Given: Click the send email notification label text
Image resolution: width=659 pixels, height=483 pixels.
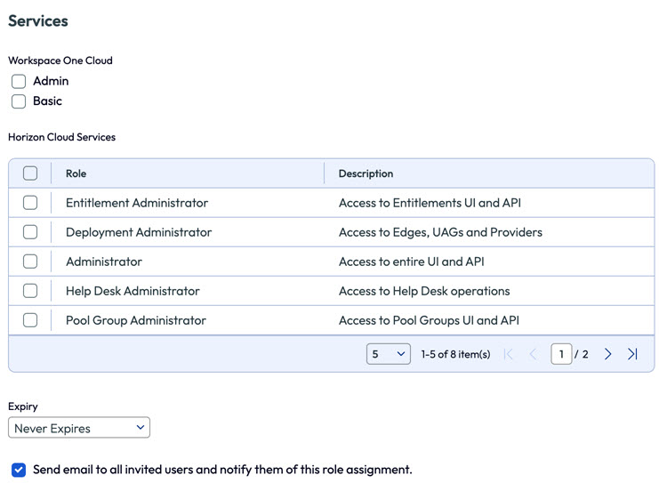Looking at the screenshot, I should [222, 470].
